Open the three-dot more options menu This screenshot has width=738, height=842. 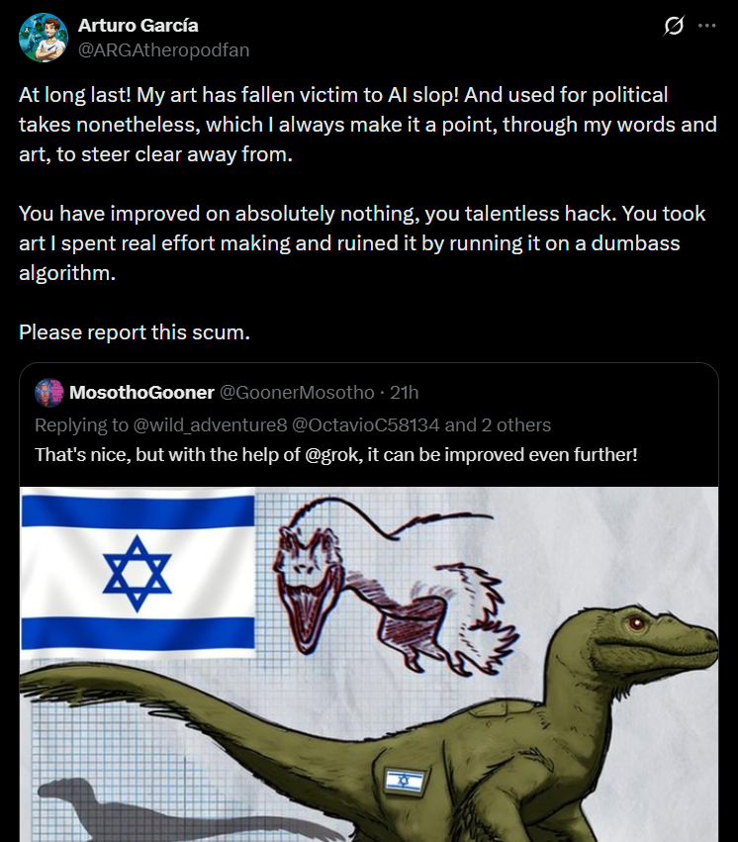click(706, 27)
